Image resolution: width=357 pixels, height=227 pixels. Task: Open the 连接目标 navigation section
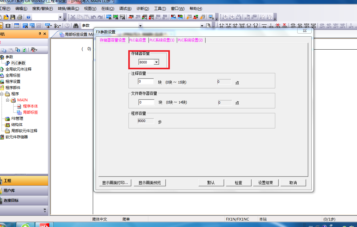point(11,201)
